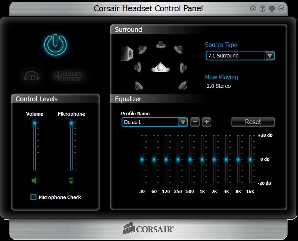Remove equalizer profile with minus button
This screenshot has width=298, height=241.
pyautogui.click(x=195, y=122)
